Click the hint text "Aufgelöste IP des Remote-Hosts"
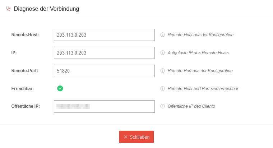273x148 pixels. click(x=198, y=53)
